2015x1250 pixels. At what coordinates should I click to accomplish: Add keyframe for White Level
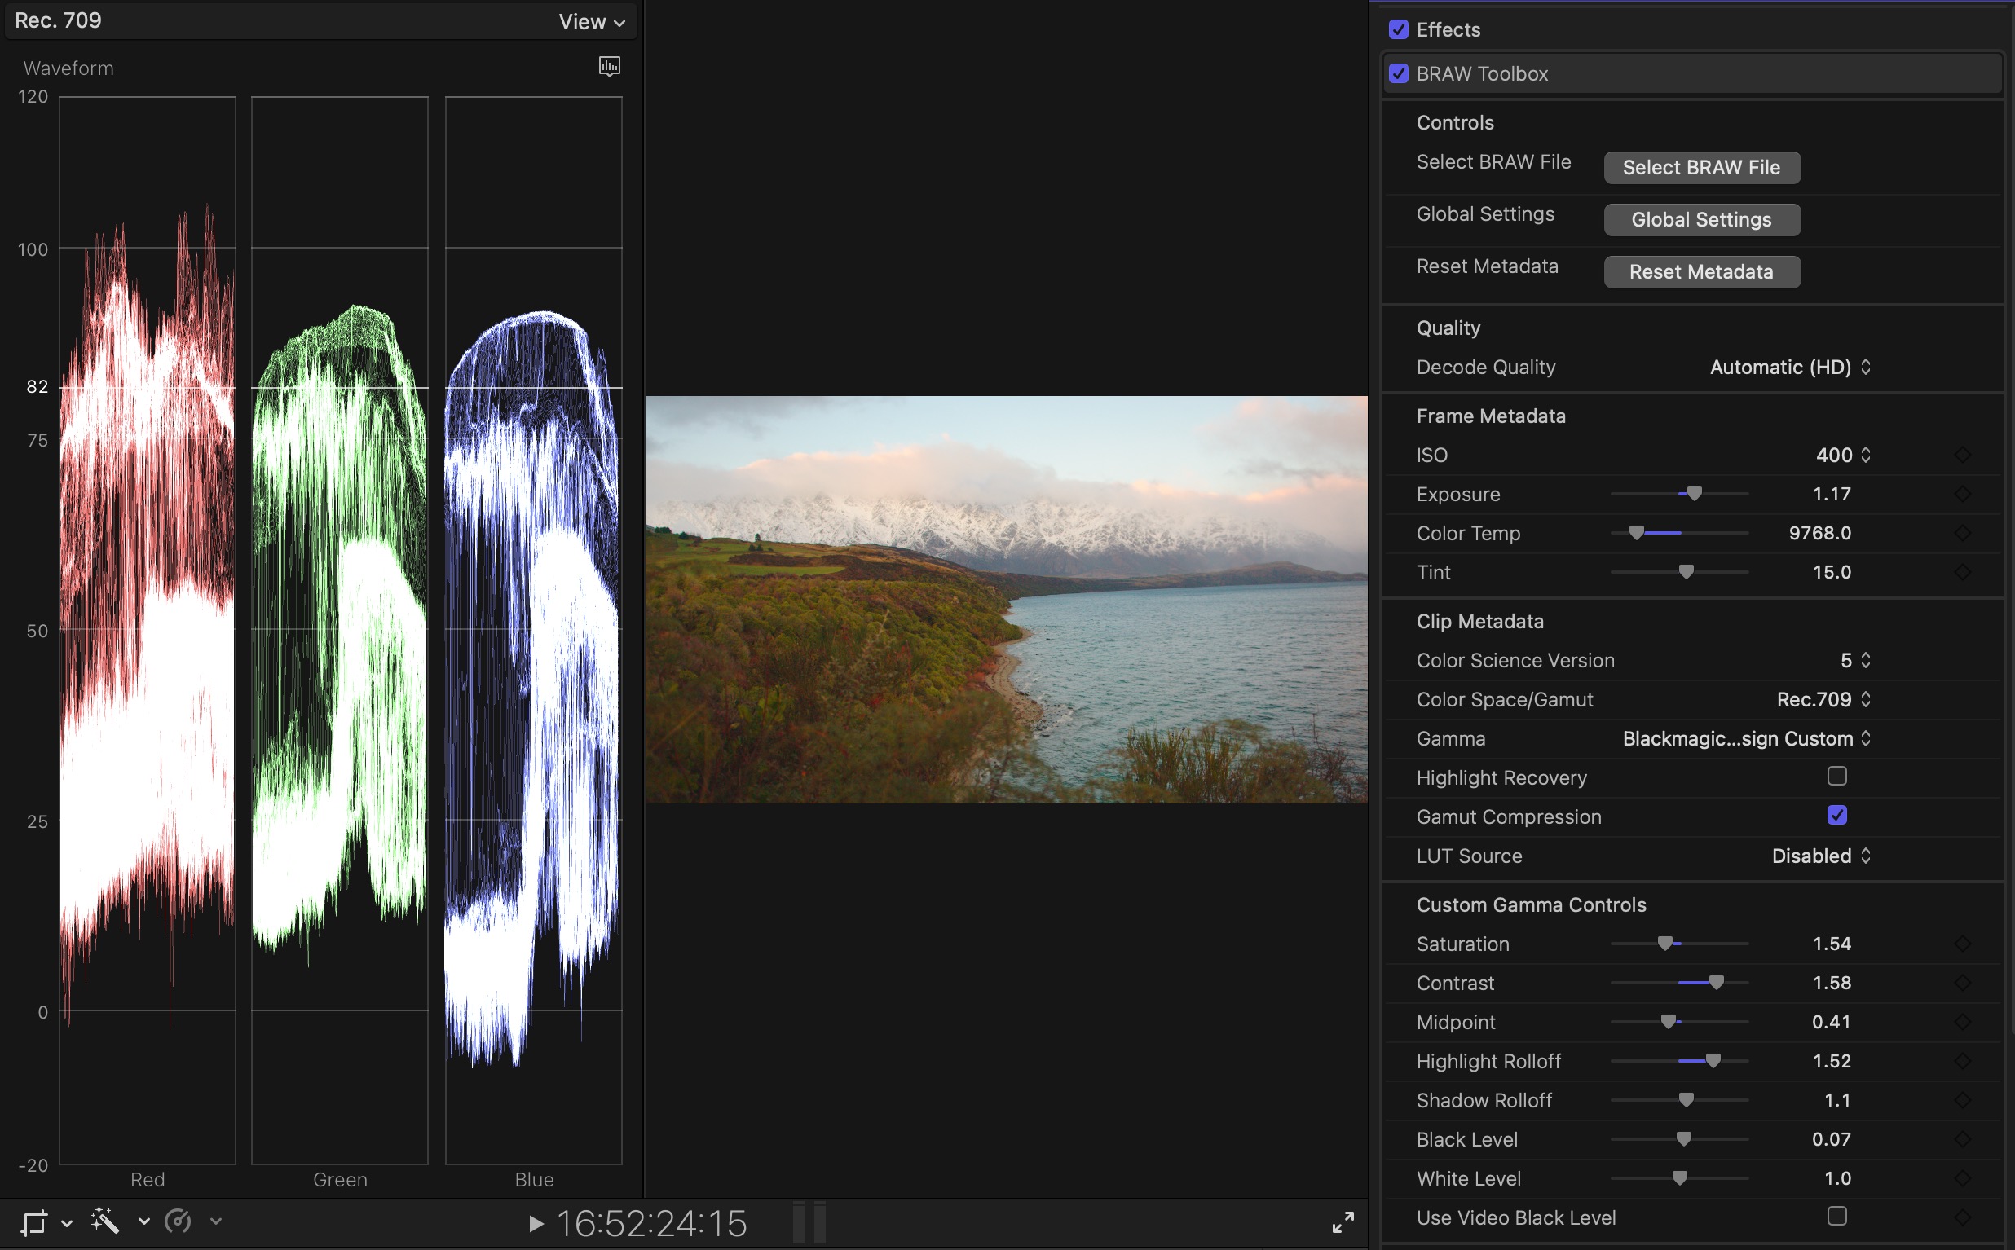coord(1962,1178)
